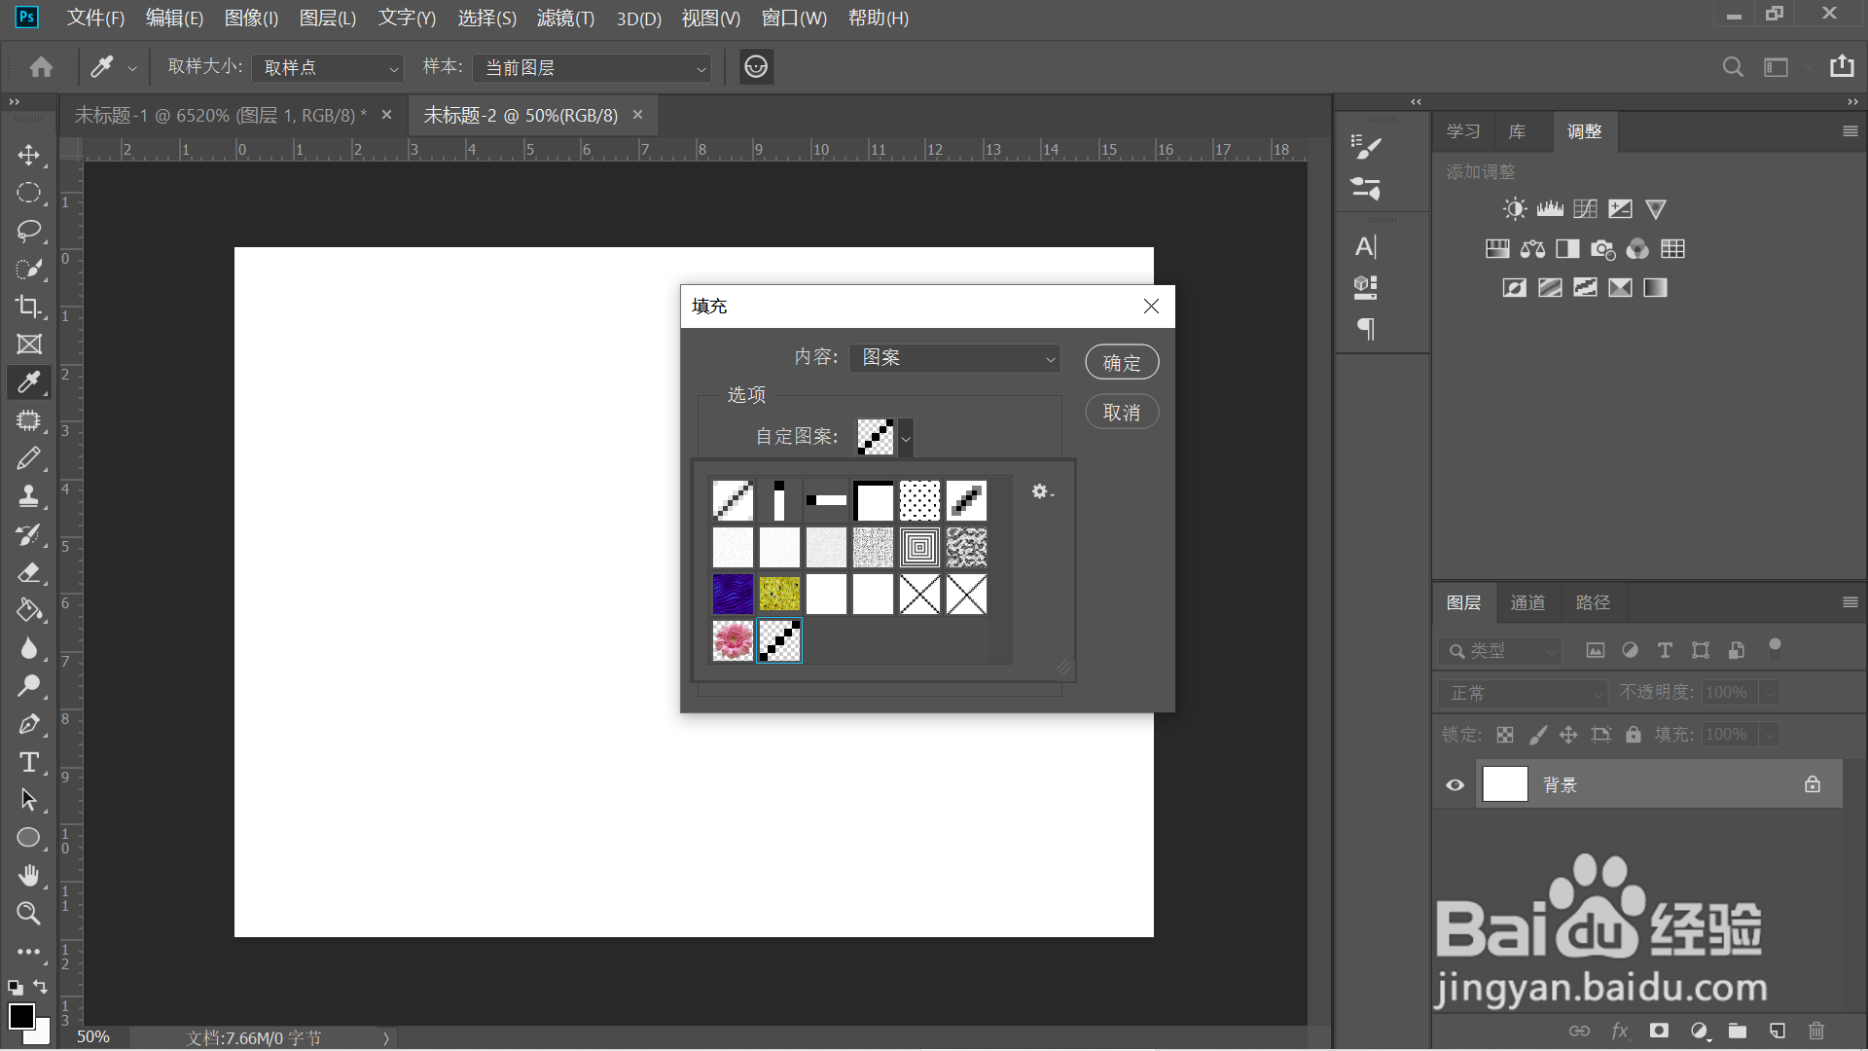Select the Path Selection tool
The image size is (1868, 1051).
tap(29, 800)
